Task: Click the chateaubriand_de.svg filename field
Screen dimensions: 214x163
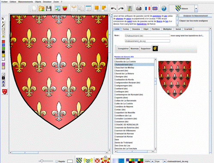Action: pyautogui.click(x=148, y=41)
